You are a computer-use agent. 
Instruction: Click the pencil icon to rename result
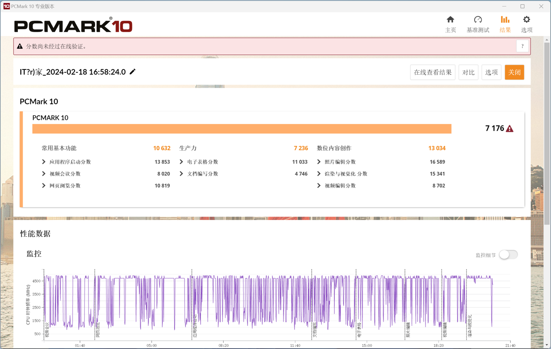tap(132, 72)
